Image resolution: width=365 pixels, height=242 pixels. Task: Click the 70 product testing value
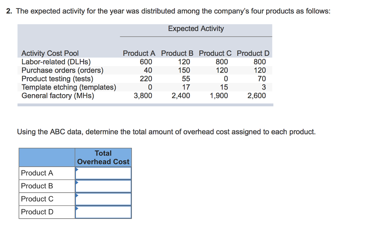point(262,79)
